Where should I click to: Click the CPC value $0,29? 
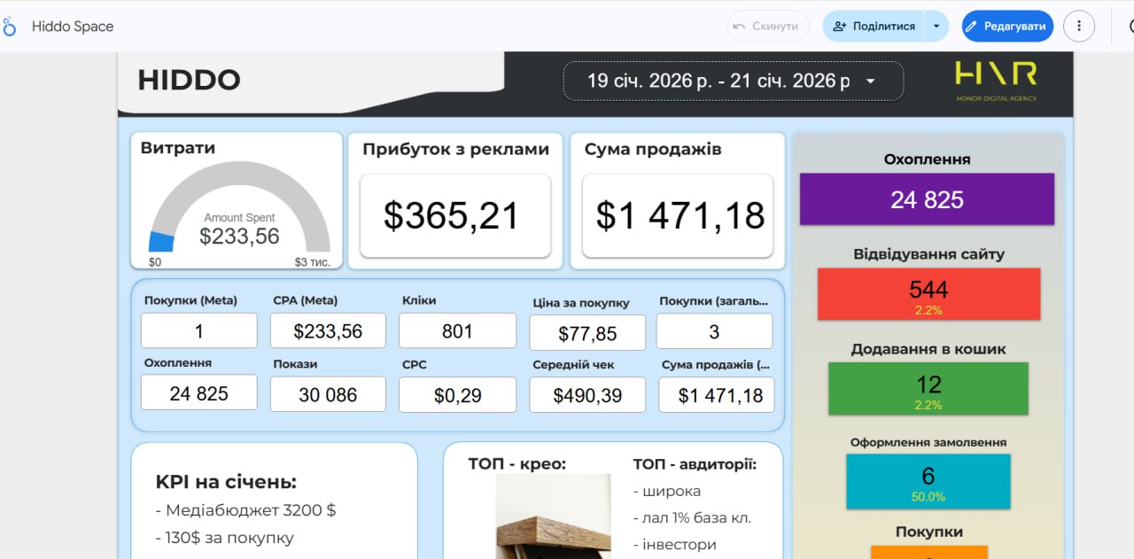click(x=457, y=395)
